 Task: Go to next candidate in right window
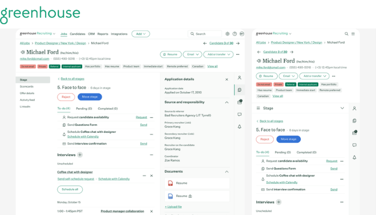tap(292, 52)
